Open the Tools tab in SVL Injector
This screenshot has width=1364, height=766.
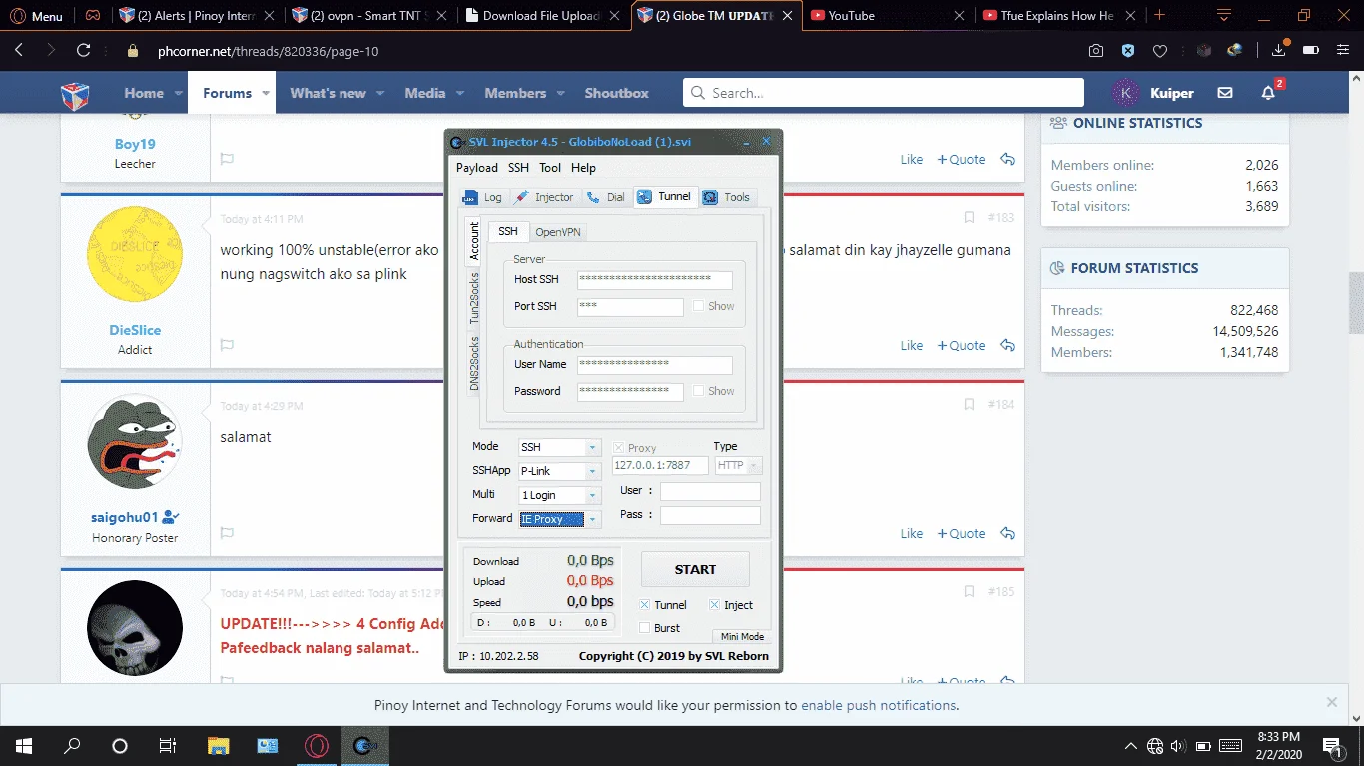(726, 197)
